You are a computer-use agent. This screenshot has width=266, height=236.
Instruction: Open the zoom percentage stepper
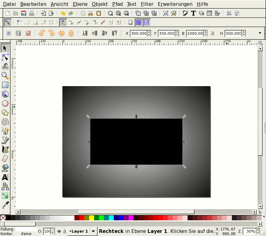pyautogui.click(x=257, y=231)
